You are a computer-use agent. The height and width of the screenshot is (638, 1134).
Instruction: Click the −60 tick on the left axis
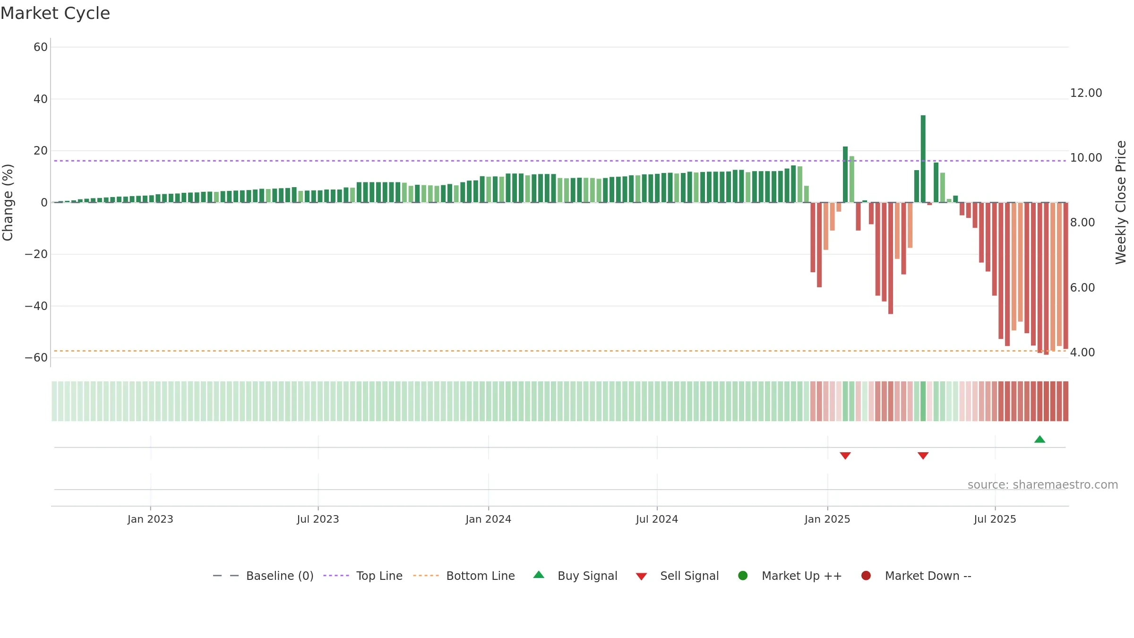click(x=36, y=358)
